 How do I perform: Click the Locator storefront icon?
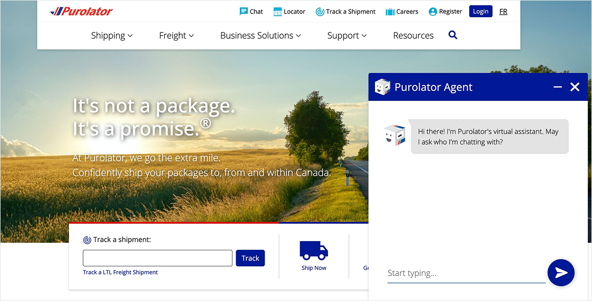tap(277, 12)
